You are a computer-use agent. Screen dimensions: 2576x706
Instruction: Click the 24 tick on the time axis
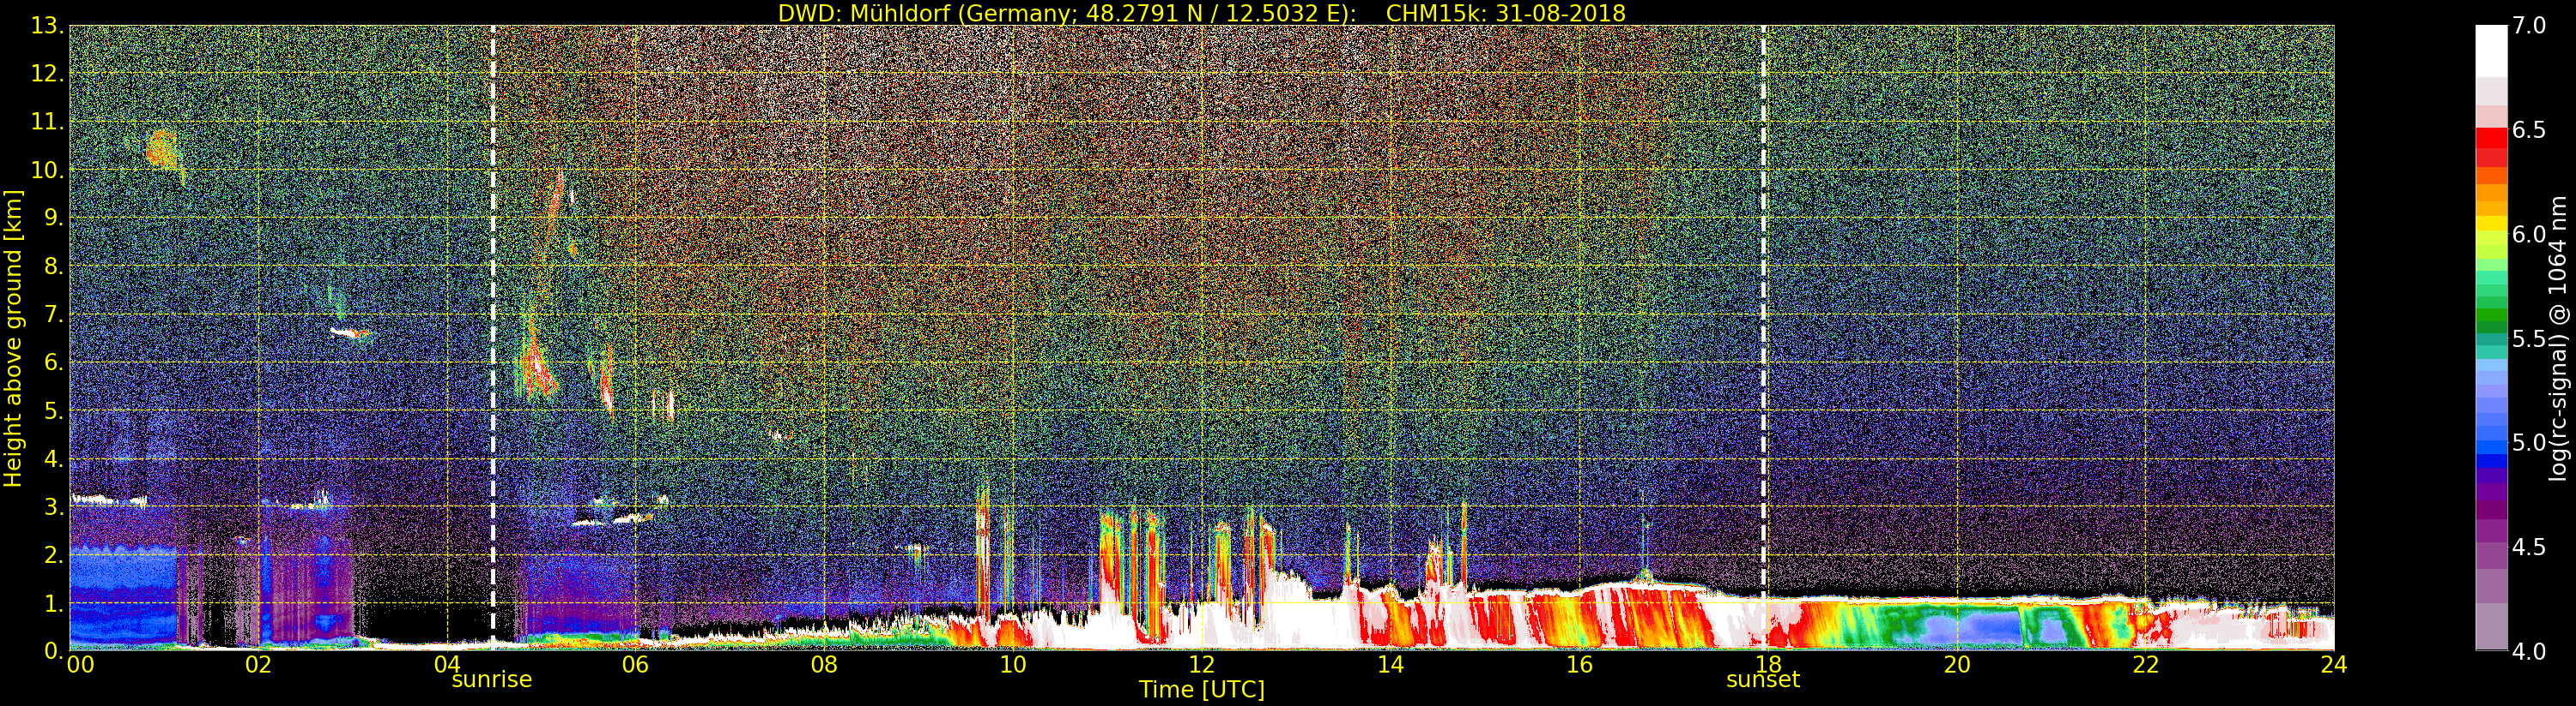click(x=2333, y=665)
